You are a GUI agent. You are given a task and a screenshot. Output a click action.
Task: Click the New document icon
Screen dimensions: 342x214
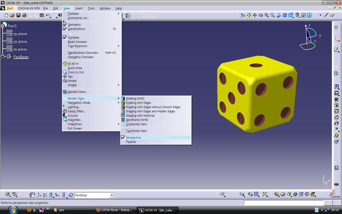tap(6, 16)
